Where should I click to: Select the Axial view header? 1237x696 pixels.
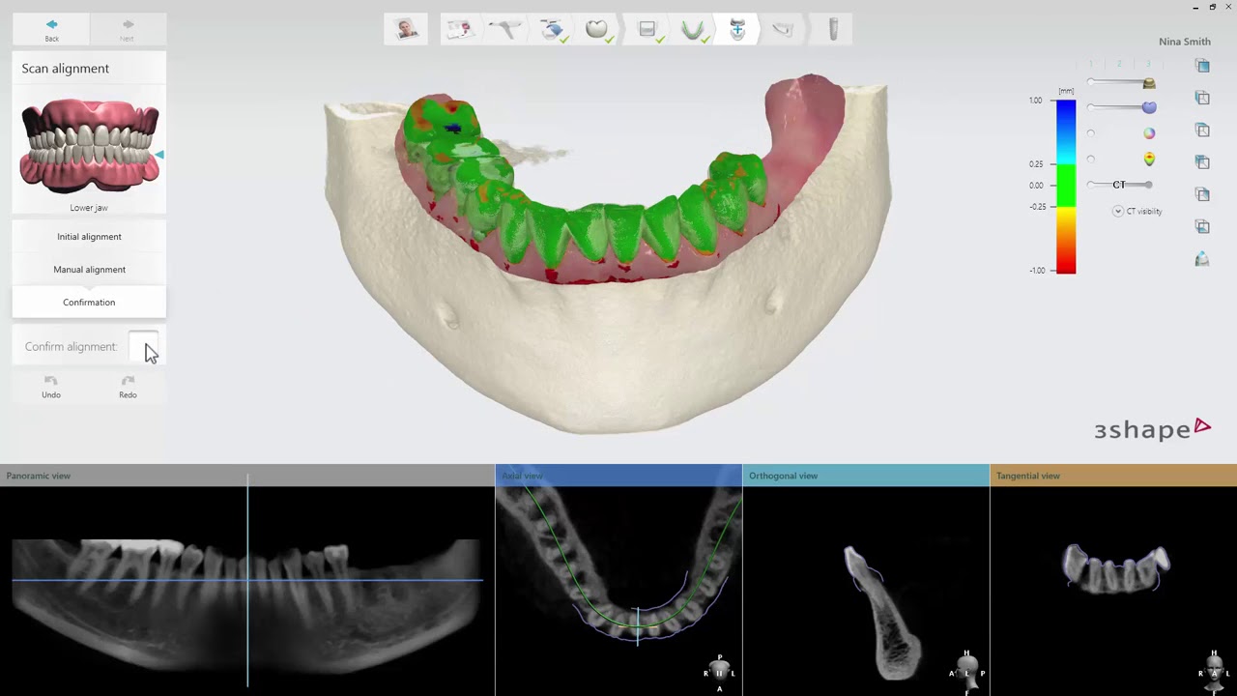click(618, 476)
